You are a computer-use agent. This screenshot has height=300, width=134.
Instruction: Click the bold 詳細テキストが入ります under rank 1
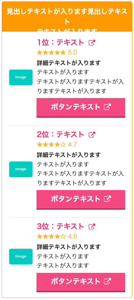coord(69,63)
